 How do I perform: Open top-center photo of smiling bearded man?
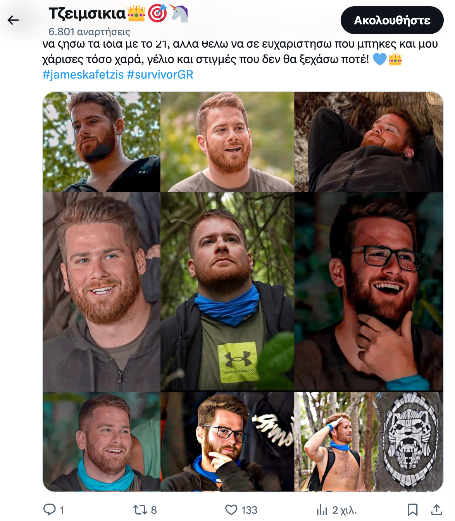(227, 142)
